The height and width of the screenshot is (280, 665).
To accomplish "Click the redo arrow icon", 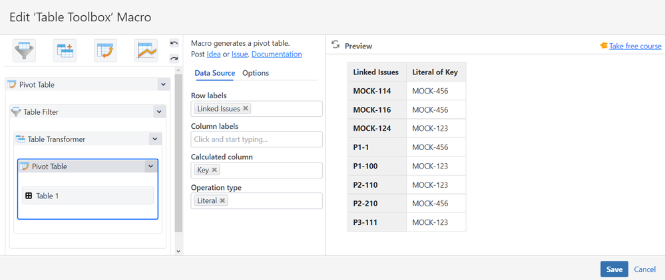I will click(174, 58).
